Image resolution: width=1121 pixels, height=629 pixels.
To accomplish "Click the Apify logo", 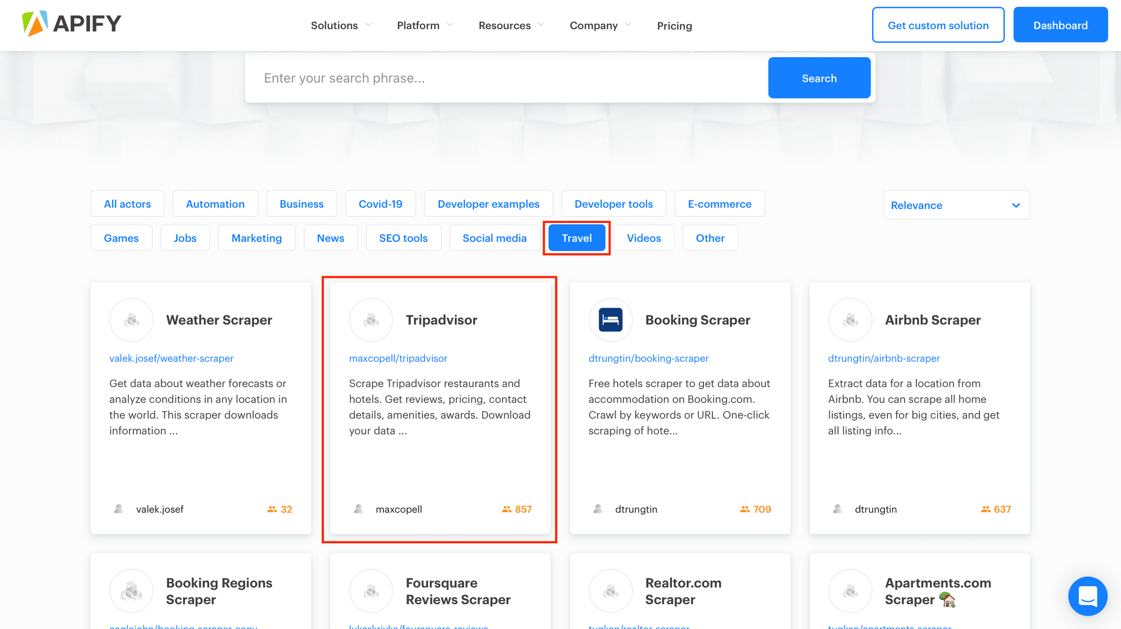I will 71,24.
